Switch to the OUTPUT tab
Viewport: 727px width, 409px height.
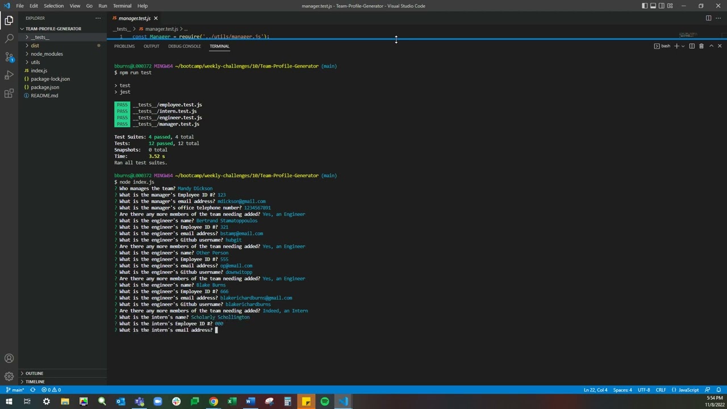click(151, 46)
